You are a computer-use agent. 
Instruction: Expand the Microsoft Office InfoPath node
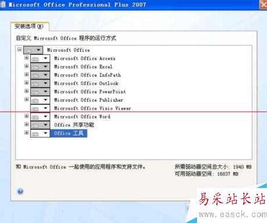(27, 75)
